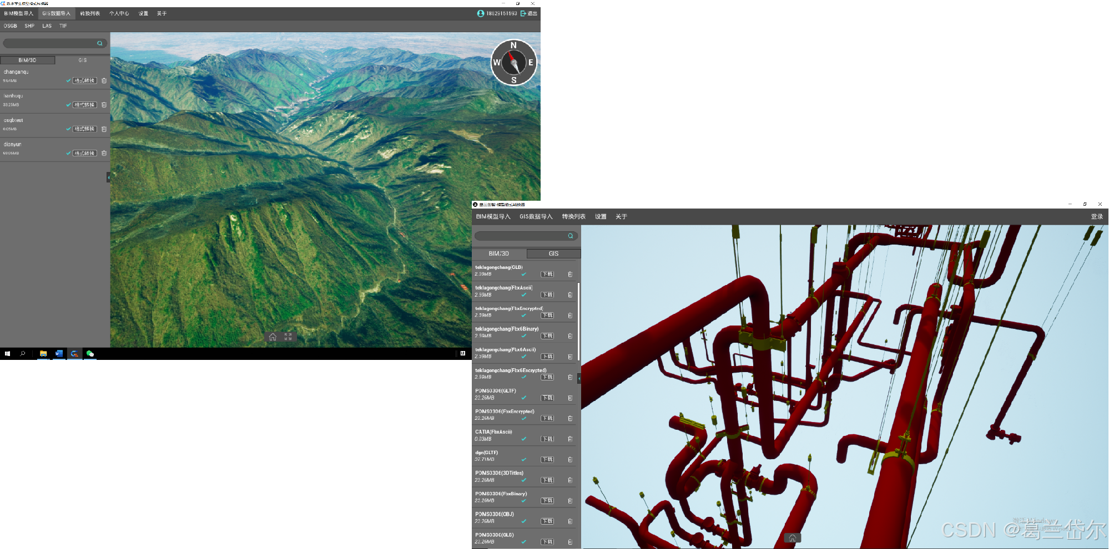The image size is (1109, 549).
Task: Choose the TIF import format
Action: (x=63, y=26)
